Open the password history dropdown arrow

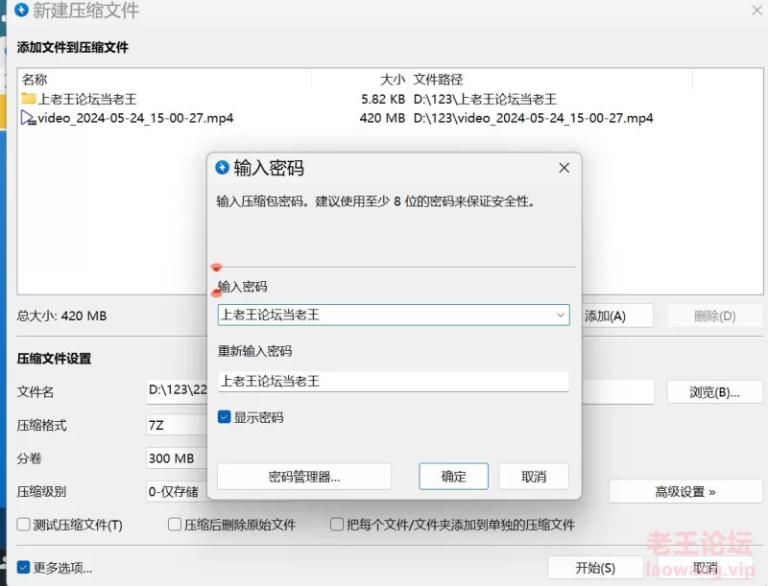click(x=561, y=315)
